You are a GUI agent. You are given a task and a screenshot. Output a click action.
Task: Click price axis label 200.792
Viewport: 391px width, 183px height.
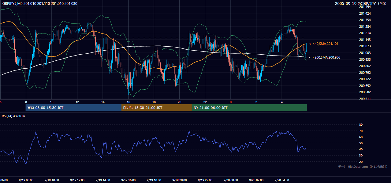(365, 73)
